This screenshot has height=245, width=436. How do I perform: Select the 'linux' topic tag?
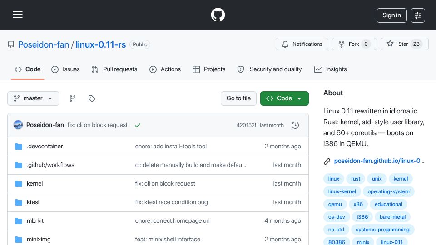coord(334,179)
